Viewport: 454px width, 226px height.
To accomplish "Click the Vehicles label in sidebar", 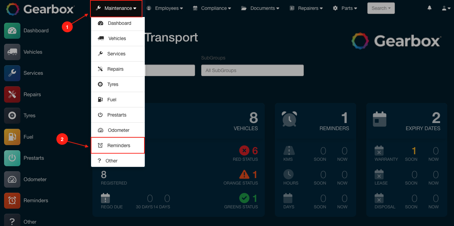I will click(33, 52).
